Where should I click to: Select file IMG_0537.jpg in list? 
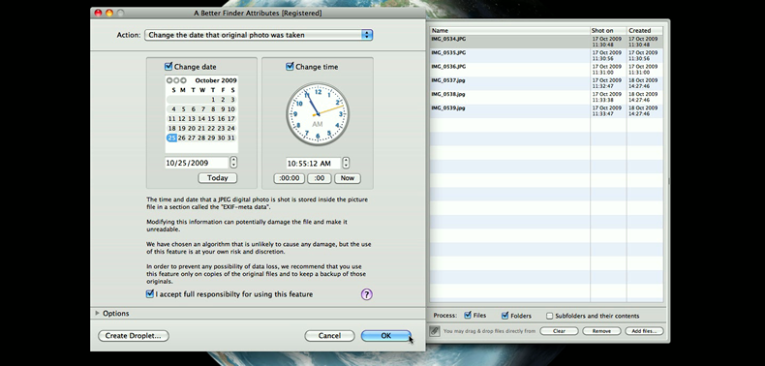[546, 83]
